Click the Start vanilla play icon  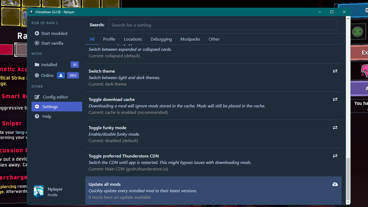[x=37, y=43]
